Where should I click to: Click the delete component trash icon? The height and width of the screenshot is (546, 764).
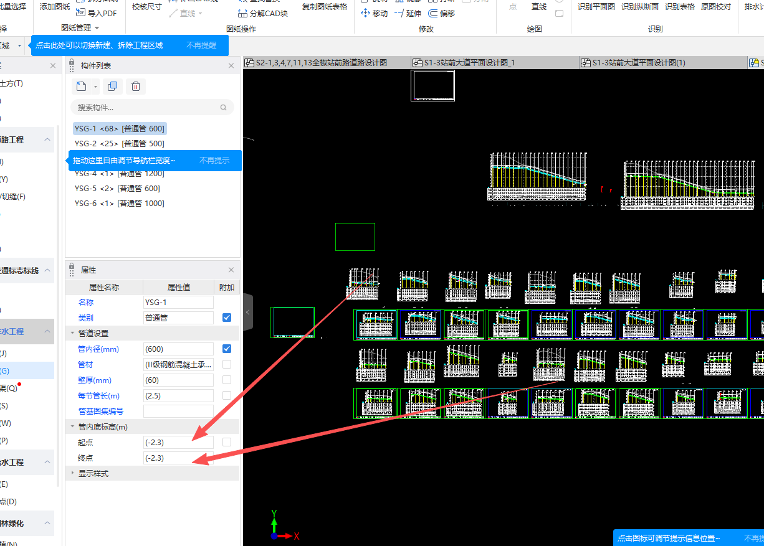[x=136, y=87]
